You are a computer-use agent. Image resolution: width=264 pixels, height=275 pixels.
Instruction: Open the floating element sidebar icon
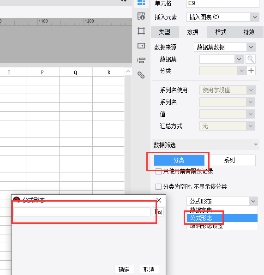(x=141, y=31)
